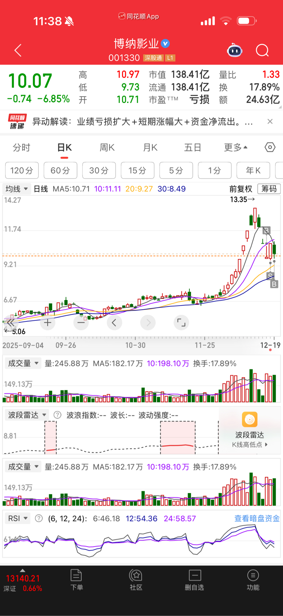The image size is (283, 616).
Task: Open the hexagon chart settings icon
Action: [270, 147]
